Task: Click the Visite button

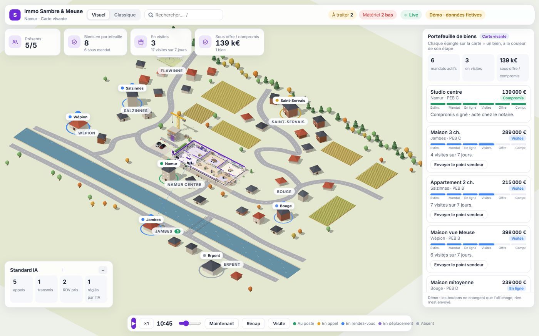Action: (279, 323)
